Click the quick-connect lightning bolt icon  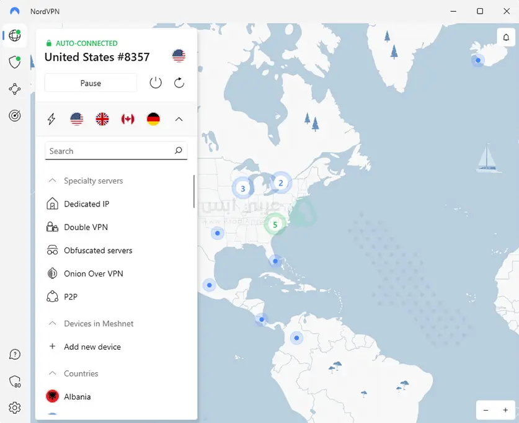point(51,119)
